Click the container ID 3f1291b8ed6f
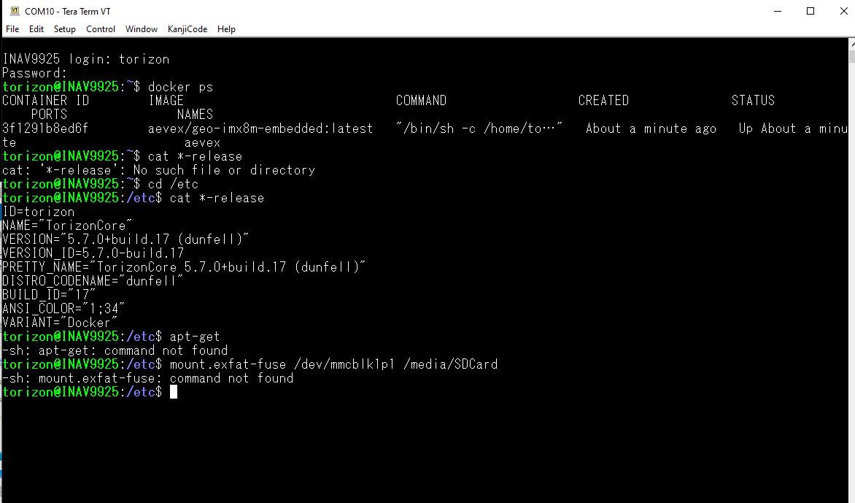855x503 pixels. pos(45,128)
